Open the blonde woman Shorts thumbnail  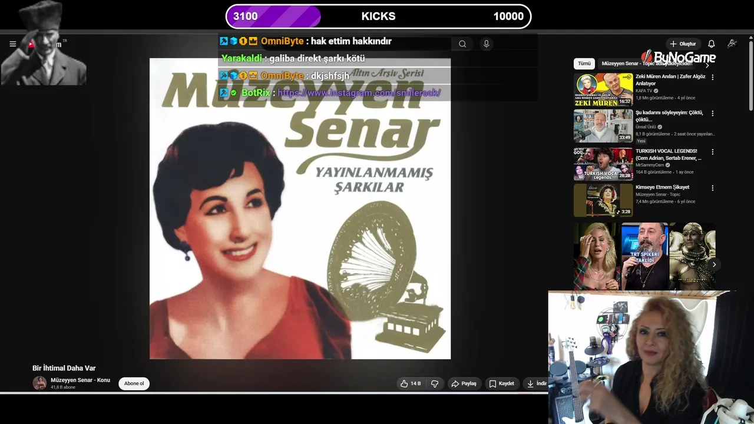[x=597, y=257]
